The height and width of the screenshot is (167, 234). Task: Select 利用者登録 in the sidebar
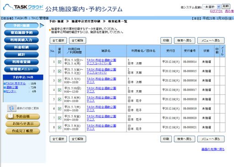point(21,62)
